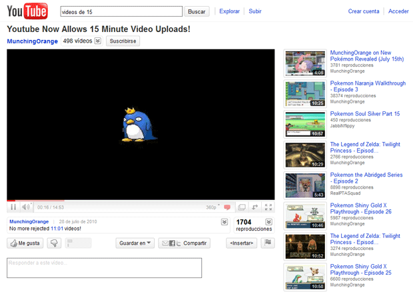Mute using the speaker volume icon
Viewport: 413px width, 292px height.
coord(26,207)
